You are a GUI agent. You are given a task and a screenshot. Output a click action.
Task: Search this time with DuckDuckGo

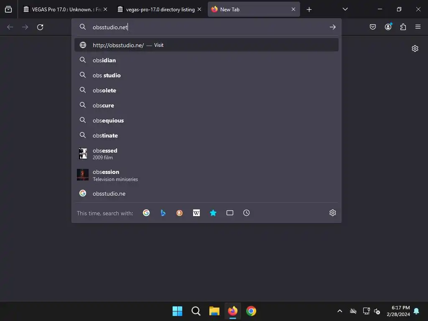click(180, 213)
